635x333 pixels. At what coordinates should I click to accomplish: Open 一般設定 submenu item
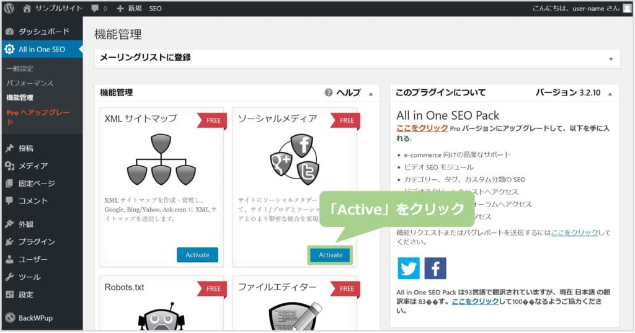[20, 68]
